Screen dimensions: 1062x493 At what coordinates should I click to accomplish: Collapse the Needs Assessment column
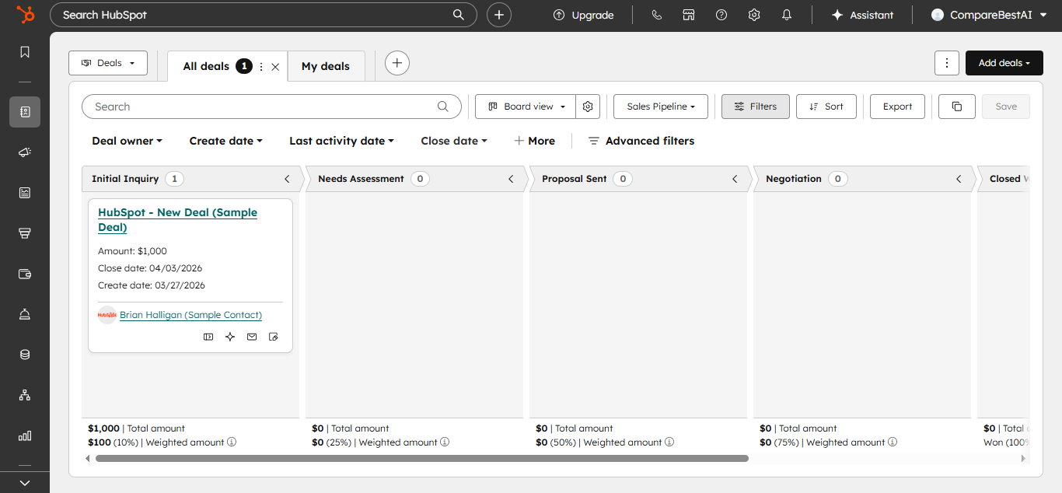pos(511,179)
